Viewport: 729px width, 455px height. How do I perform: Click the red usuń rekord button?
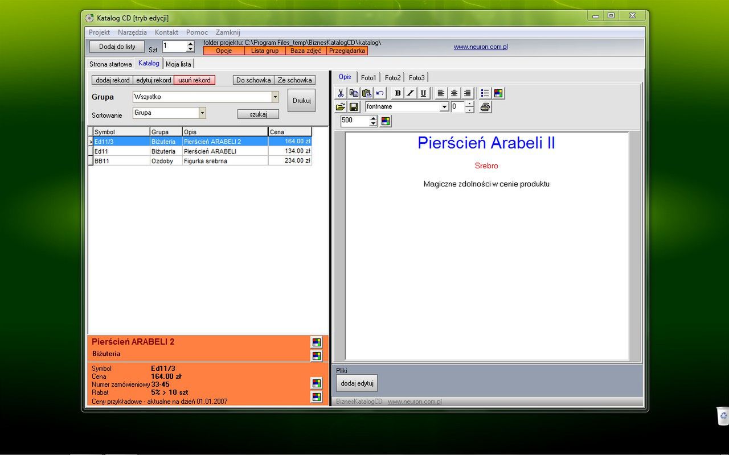(x=194, y=80)
